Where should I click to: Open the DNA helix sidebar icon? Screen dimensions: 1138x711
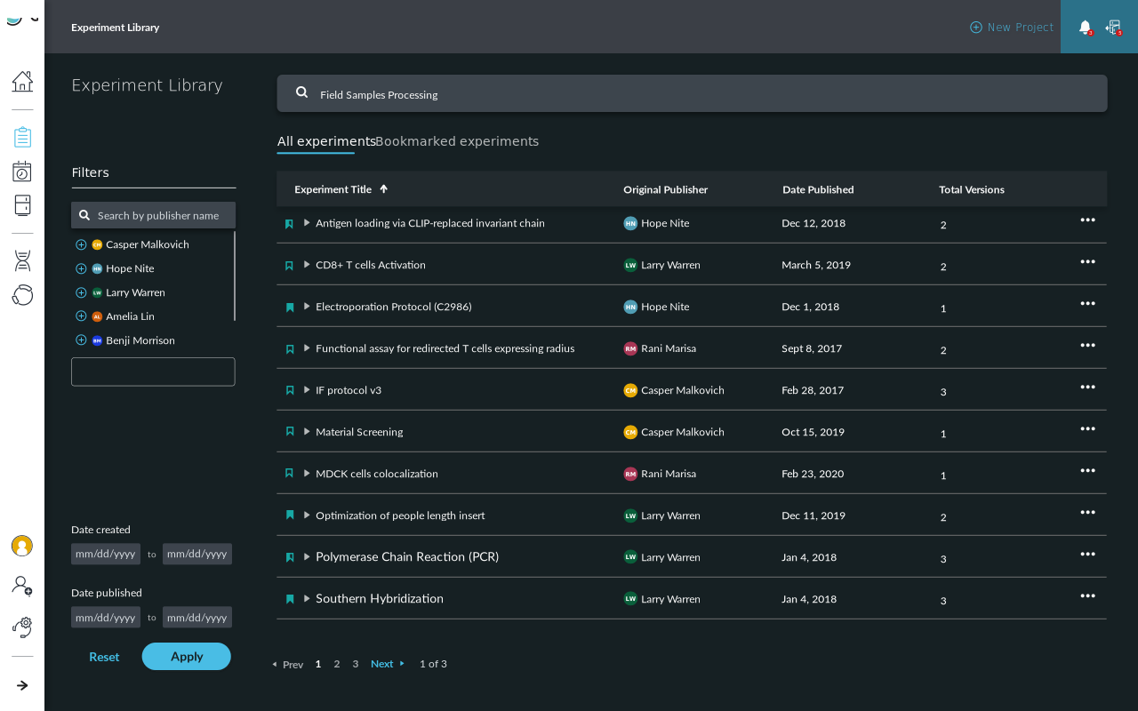click(x=22, y=260)
